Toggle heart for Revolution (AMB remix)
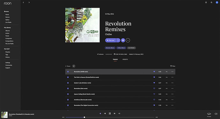 [154, 72]
